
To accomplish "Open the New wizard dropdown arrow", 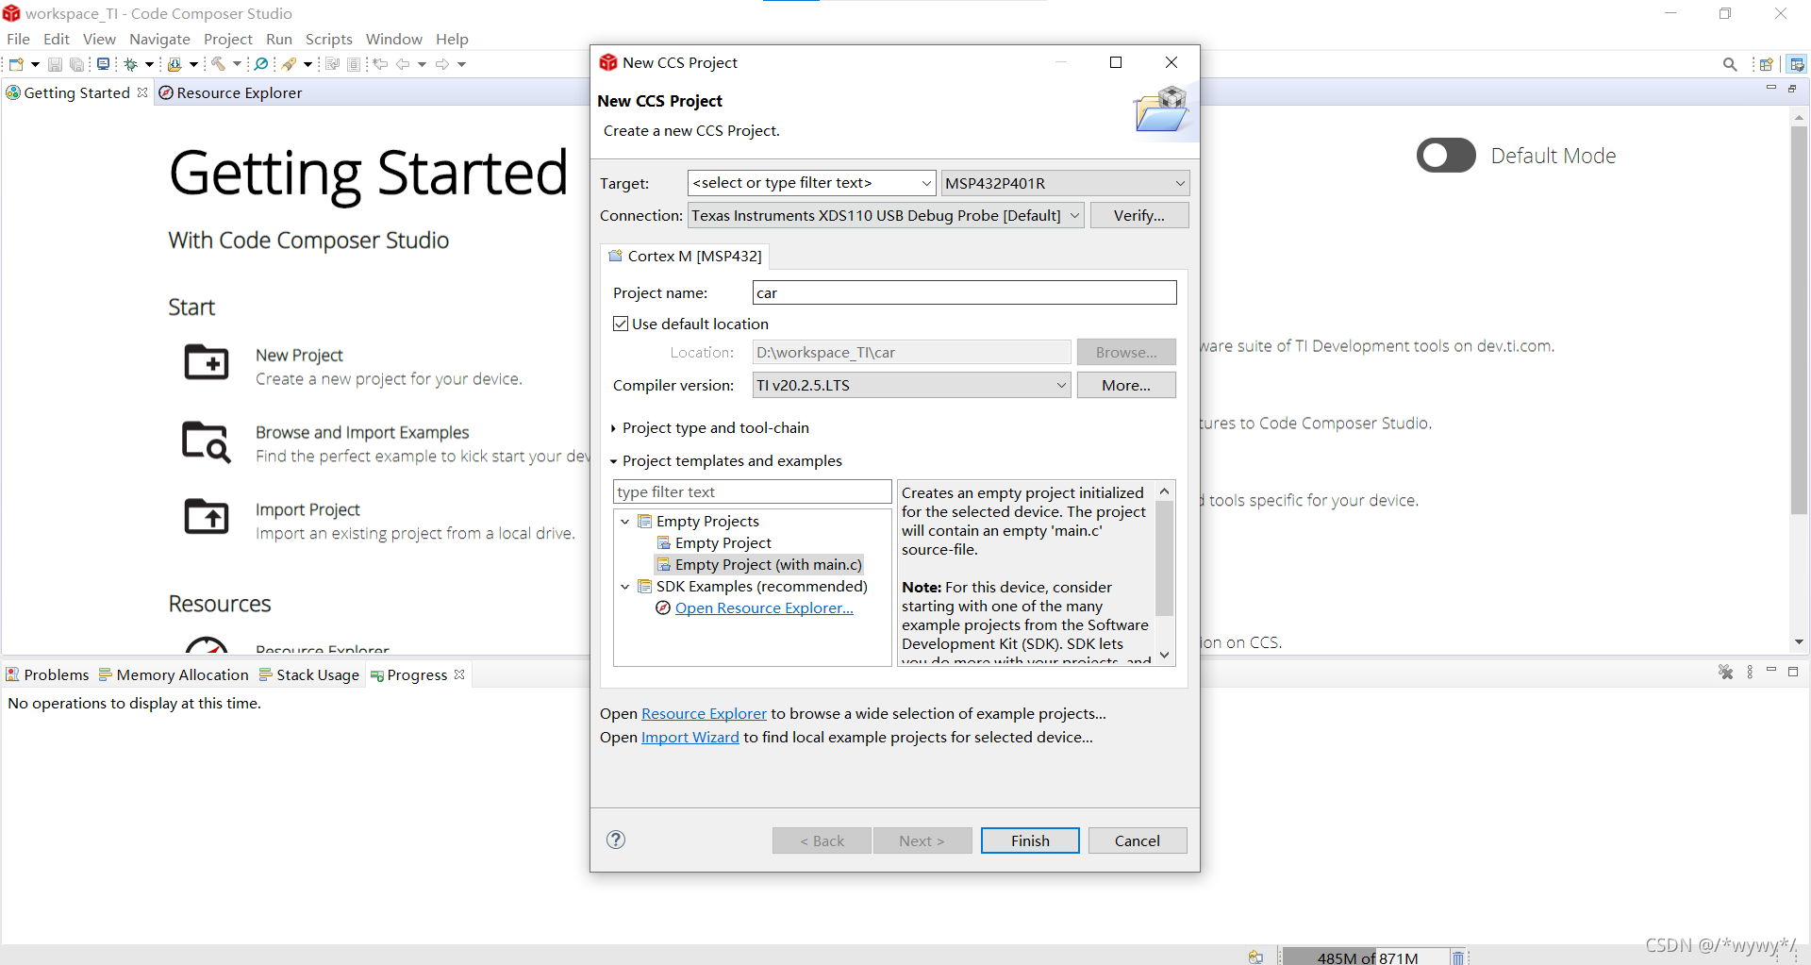I will click(x=35, y=64).
